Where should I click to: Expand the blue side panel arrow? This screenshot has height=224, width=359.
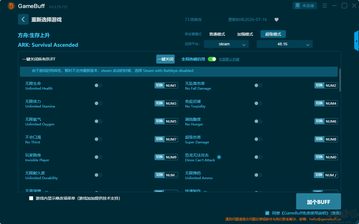coord(356,41)
